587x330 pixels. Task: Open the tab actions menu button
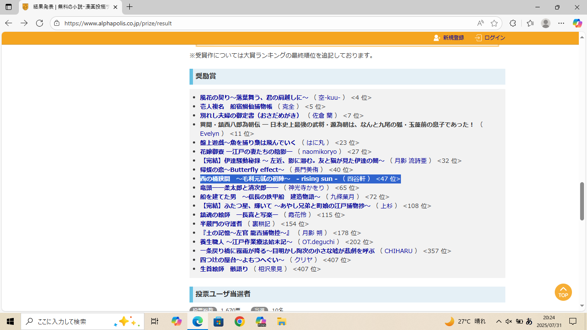coord(9,7)
